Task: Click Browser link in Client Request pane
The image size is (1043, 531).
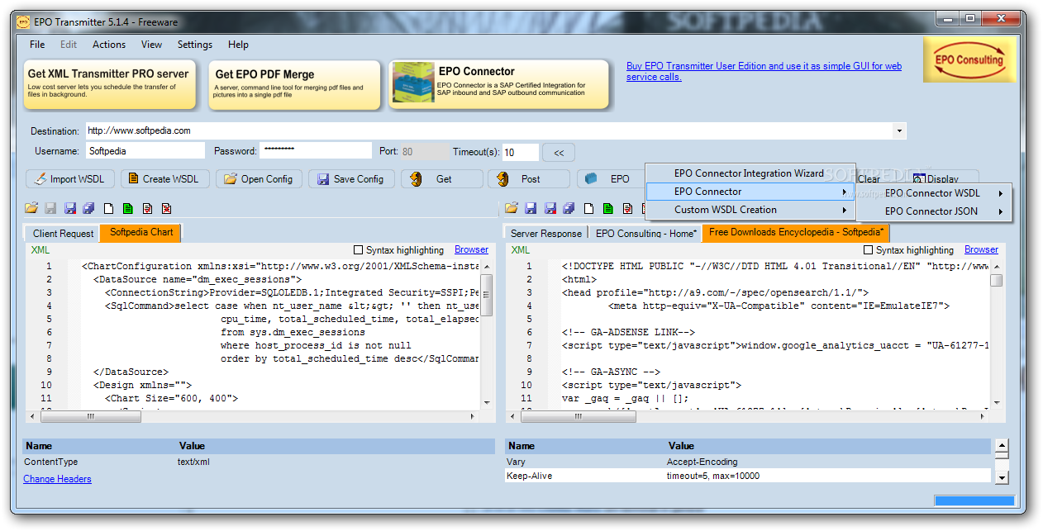Action: (472, 249)
